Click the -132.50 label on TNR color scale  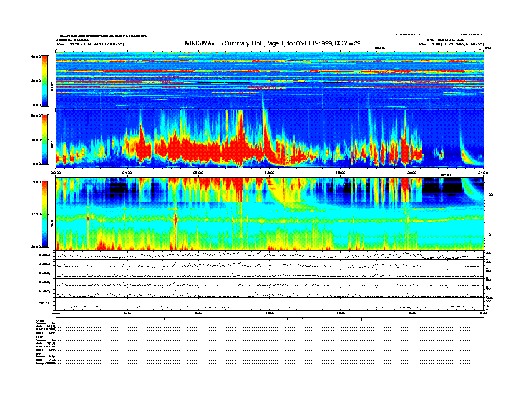tap(34, 214)
